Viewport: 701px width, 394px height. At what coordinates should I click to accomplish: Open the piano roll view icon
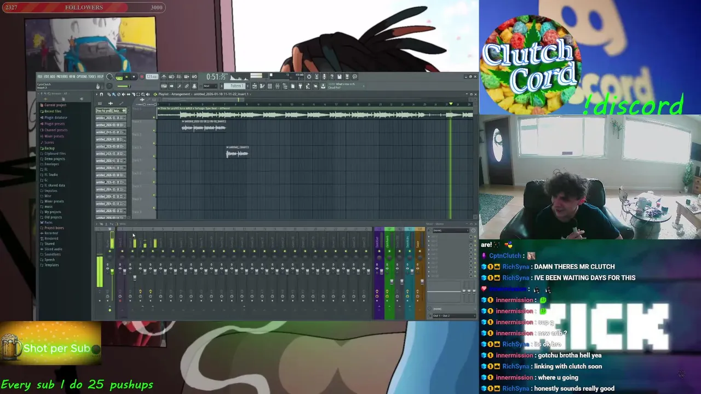tap(262, 86)
